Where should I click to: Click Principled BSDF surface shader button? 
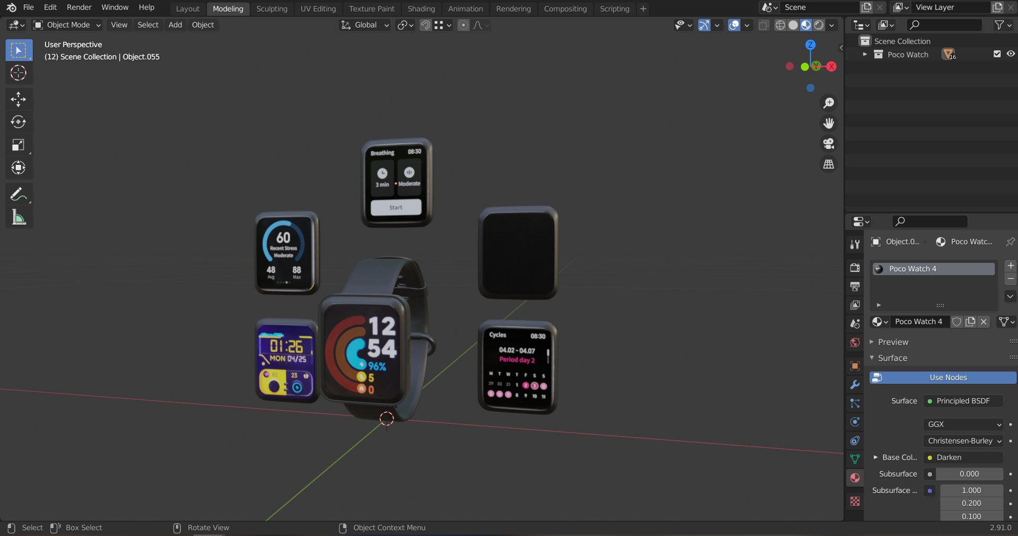pos(963,401)
